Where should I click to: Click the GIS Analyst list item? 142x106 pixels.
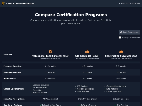click(x=82, y=86)
